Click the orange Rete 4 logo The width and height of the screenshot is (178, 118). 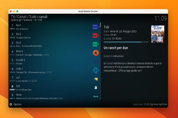96,53
